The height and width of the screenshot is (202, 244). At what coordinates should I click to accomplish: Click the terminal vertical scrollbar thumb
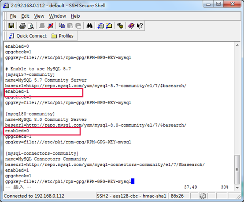[237, 169]
